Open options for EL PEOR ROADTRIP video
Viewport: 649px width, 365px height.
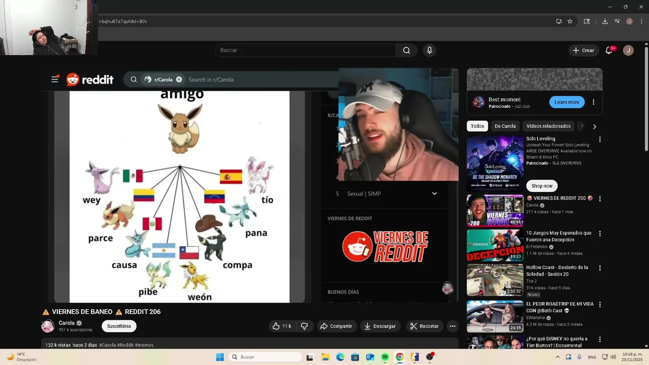[x=600, y=305]
